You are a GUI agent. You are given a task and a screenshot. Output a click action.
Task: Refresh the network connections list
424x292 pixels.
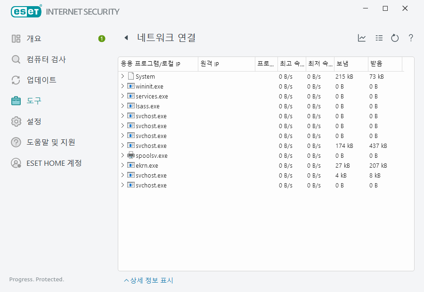point(395,38)
